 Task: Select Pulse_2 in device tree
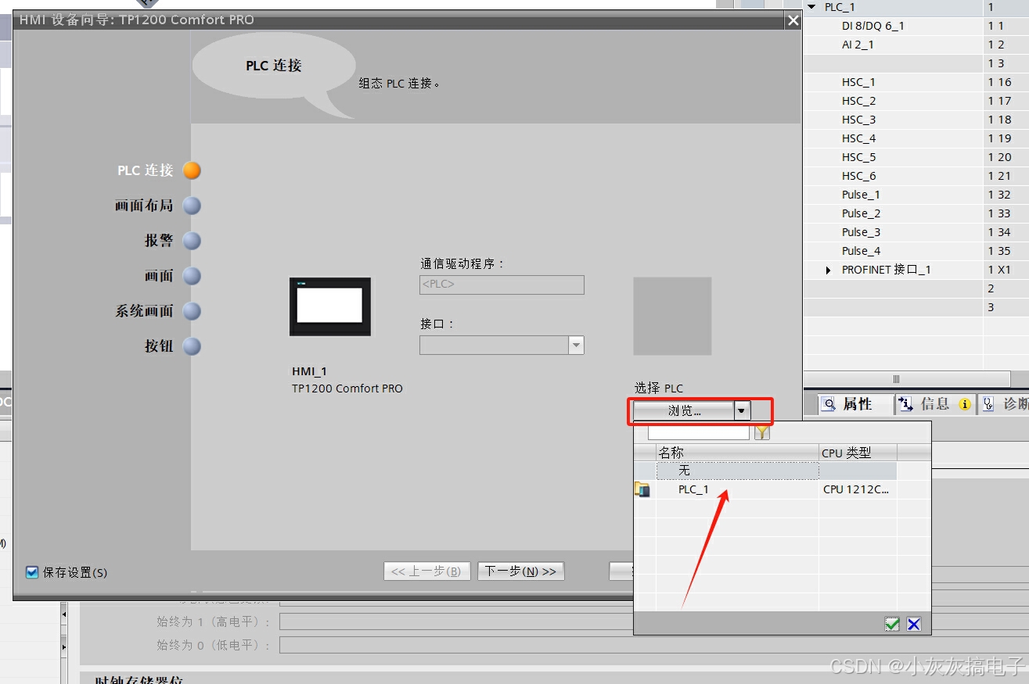point(861,213)
